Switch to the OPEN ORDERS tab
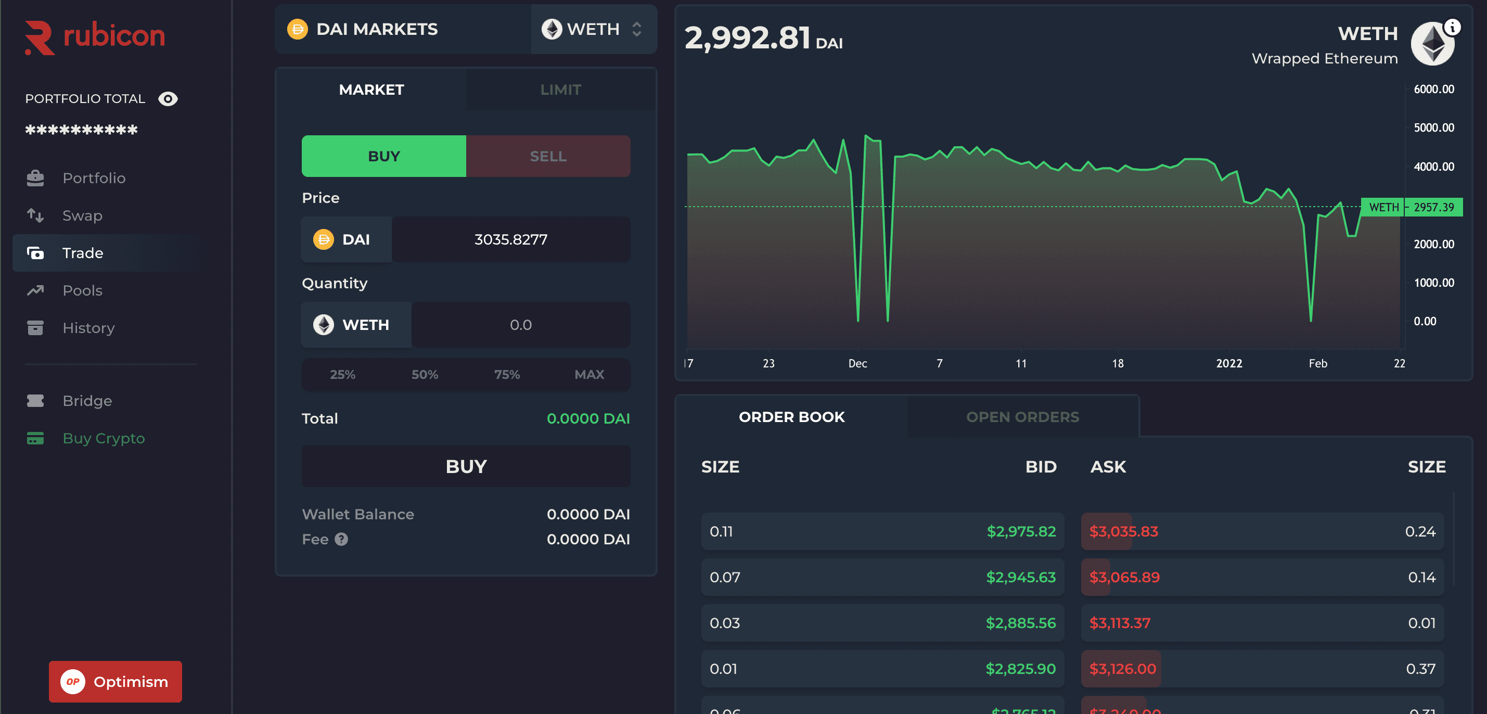The height and width of the screenshot is (714, 1487). click(x=1022, y=417)
